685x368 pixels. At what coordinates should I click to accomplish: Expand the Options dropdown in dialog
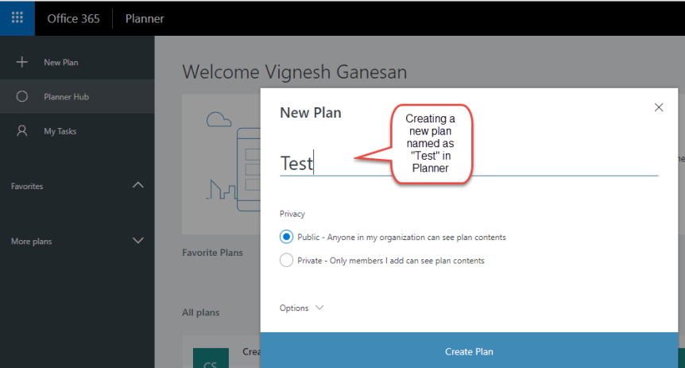[x=302, y=308]
